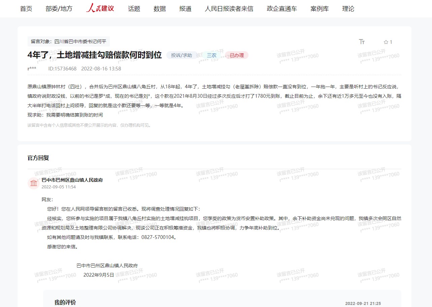Open 人民日报读者来信 section
The height and width of the screenshot is (307, 432).
click(229, 9)
